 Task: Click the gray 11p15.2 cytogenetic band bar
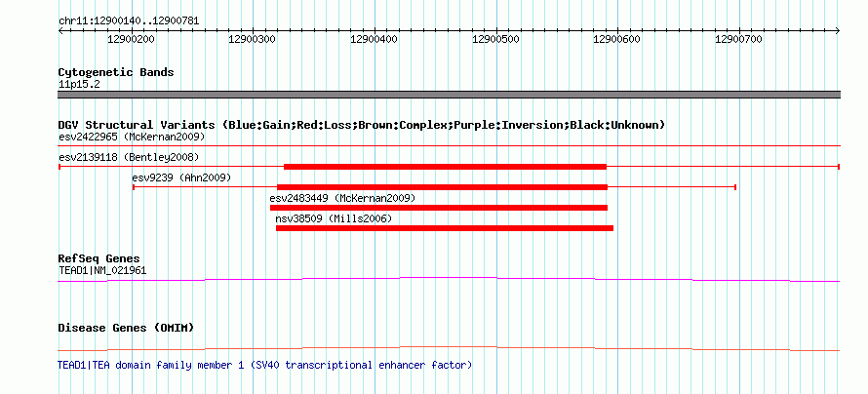(449, 95)
